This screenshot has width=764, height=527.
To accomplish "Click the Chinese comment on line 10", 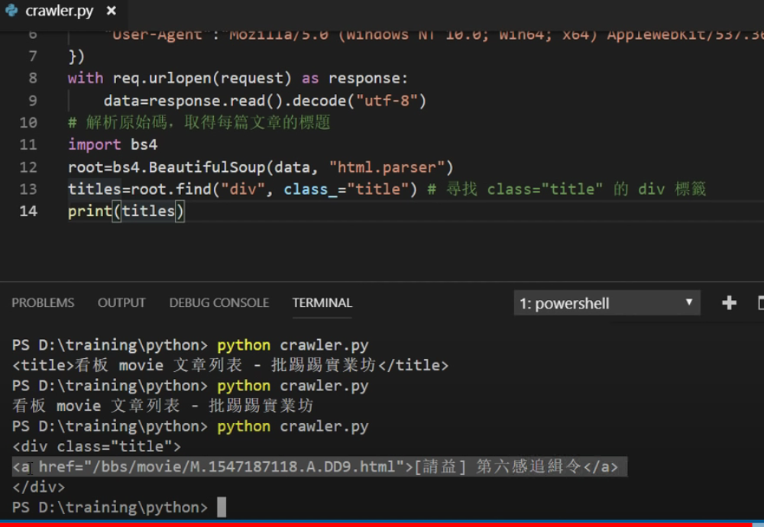I will coord(199,122).
